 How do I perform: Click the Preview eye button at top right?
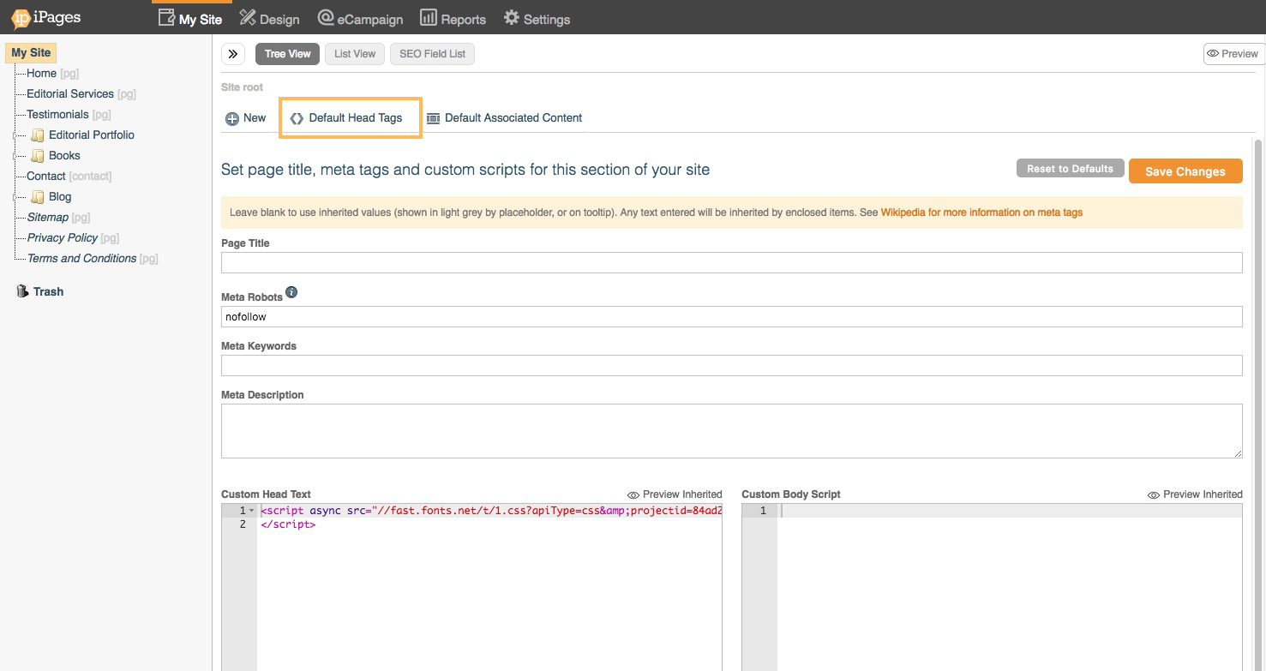pos(1233,54)
